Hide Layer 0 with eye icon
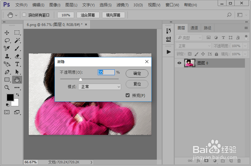 [179, 63]
